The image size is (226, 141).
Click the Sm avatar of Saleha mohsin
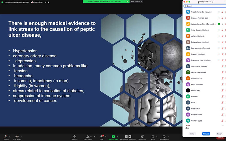pyautogui.click(x=188, y=48)
